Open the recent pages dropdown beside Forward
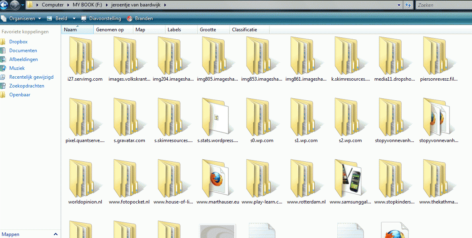 (23, 5)
